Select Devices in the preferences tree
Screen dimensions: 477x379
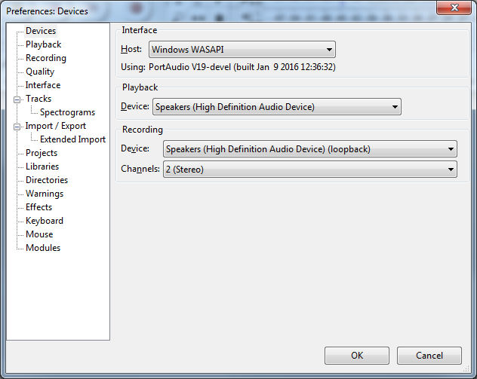(41, 31)
